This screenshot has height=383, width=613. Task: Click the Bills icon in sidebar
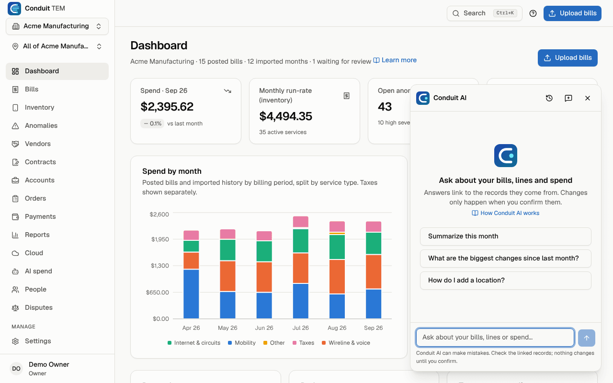pyautogui.click(x=15, y=90)
